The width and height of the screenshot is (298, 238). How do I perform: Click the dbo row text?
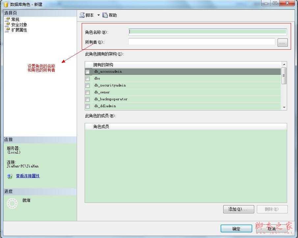click(x=97, y=78)
